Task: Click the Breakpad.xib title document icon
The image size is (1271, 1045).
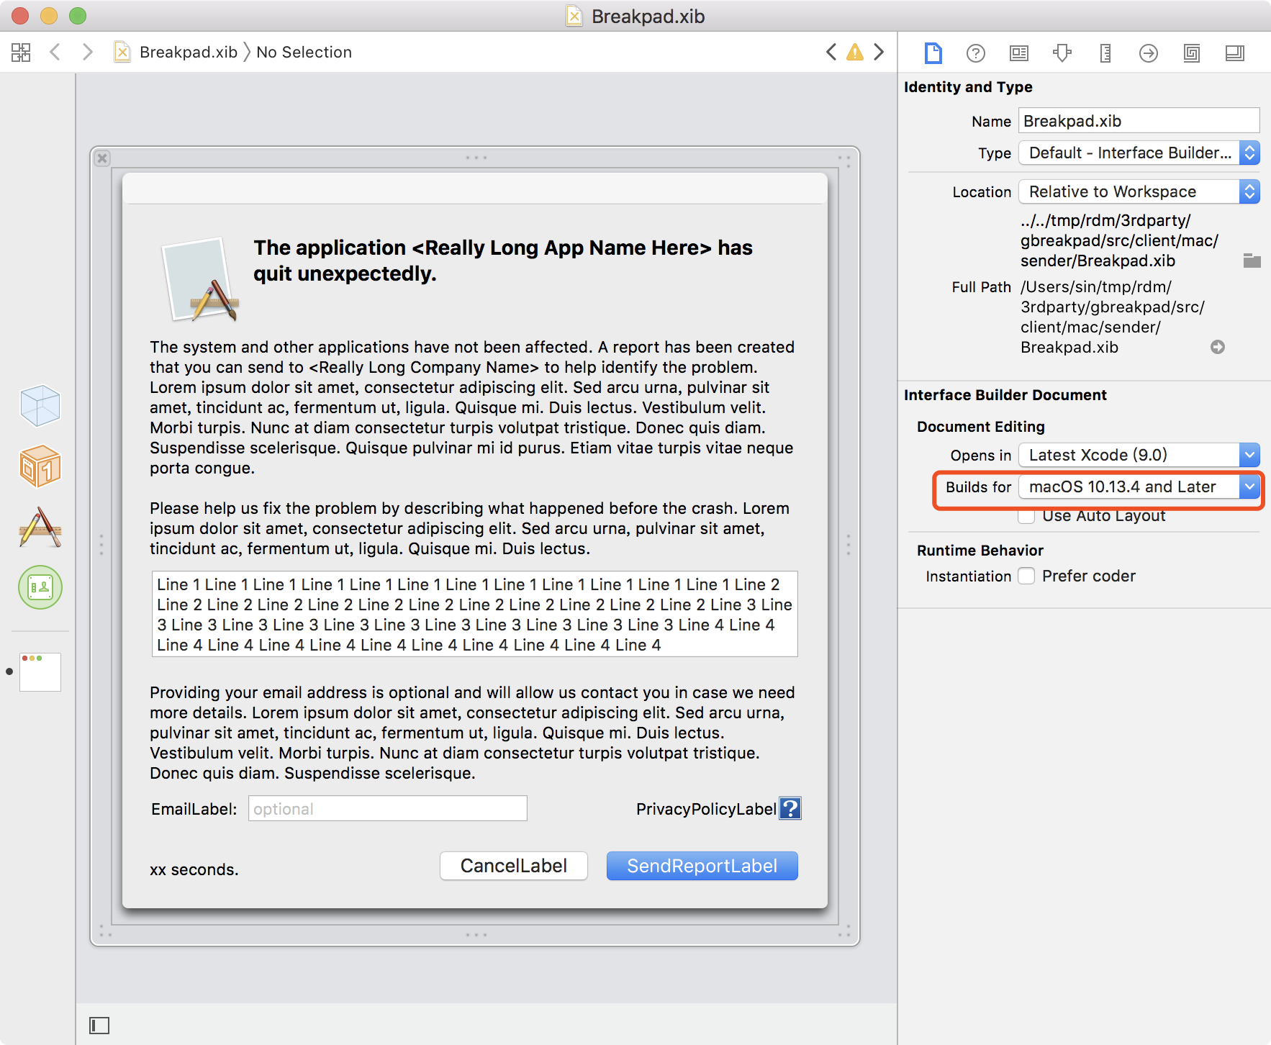Action: coord(574,16)
